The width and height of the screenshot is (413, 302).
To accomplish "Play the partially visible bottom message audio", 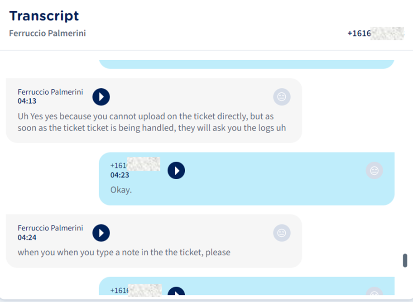I will (176, 292).
